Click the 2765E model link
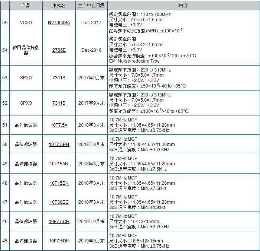 pyautogui.click(x=59, y=50)
